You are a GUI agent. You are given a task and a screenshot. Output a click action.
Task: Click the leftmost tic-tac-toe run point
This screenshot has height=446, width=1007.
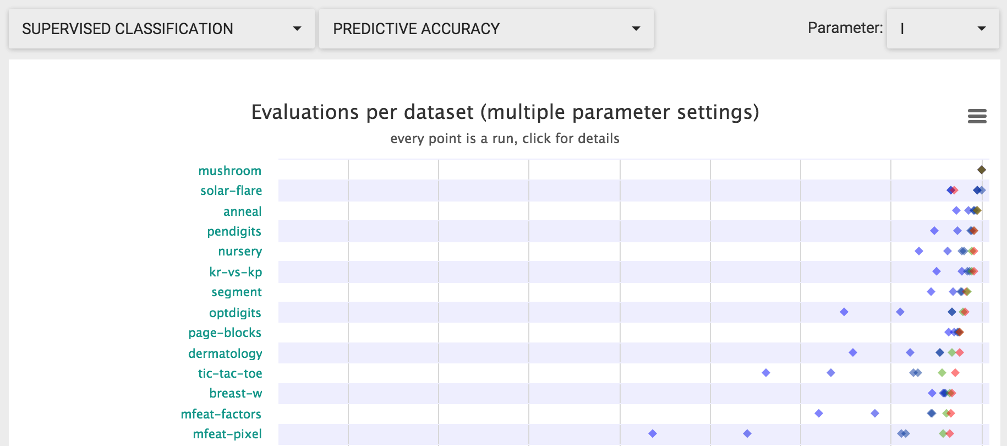pos(766,373)
